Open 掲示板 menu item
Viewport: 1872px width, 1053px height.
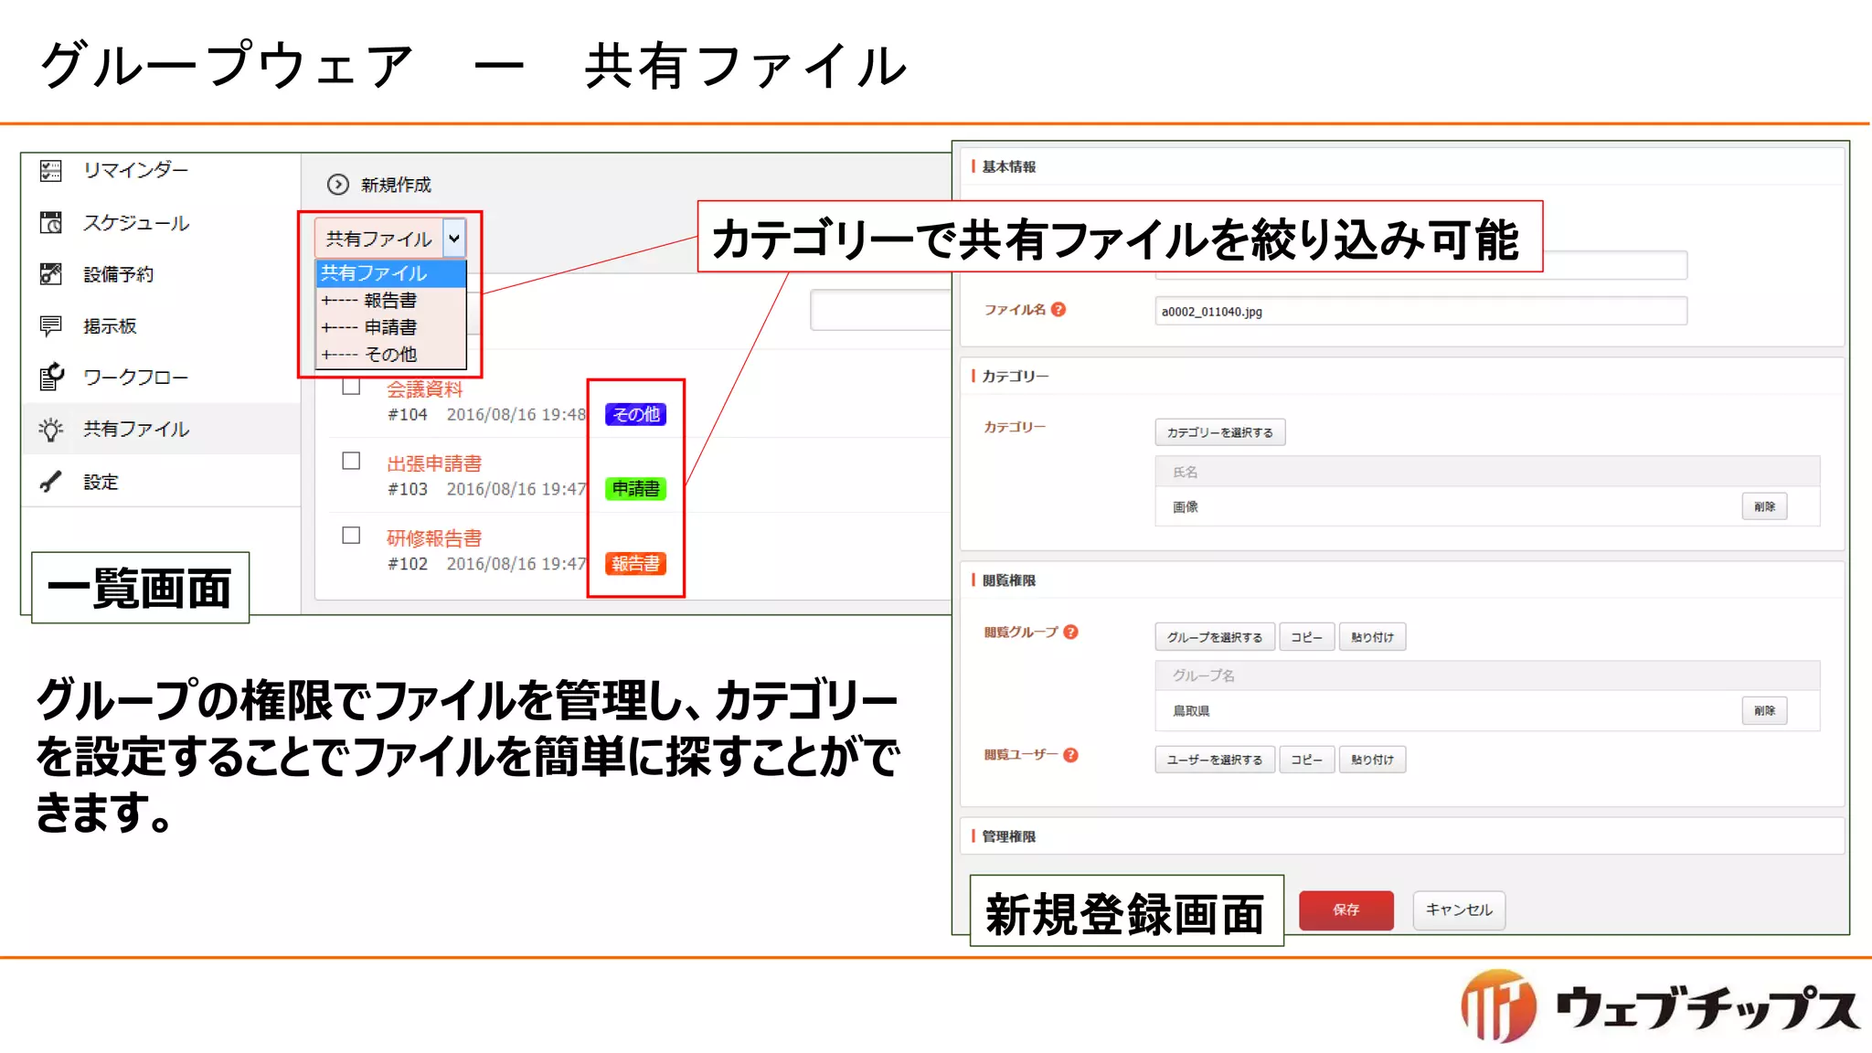click(110, 326)
